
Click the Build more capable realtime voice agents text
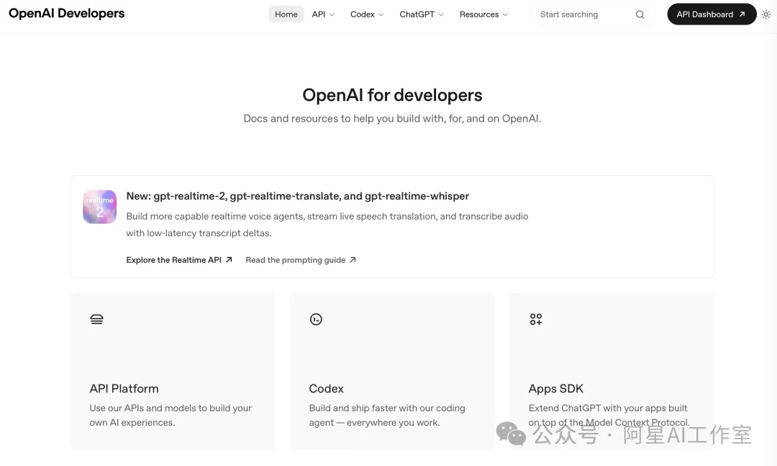[327, 224]
